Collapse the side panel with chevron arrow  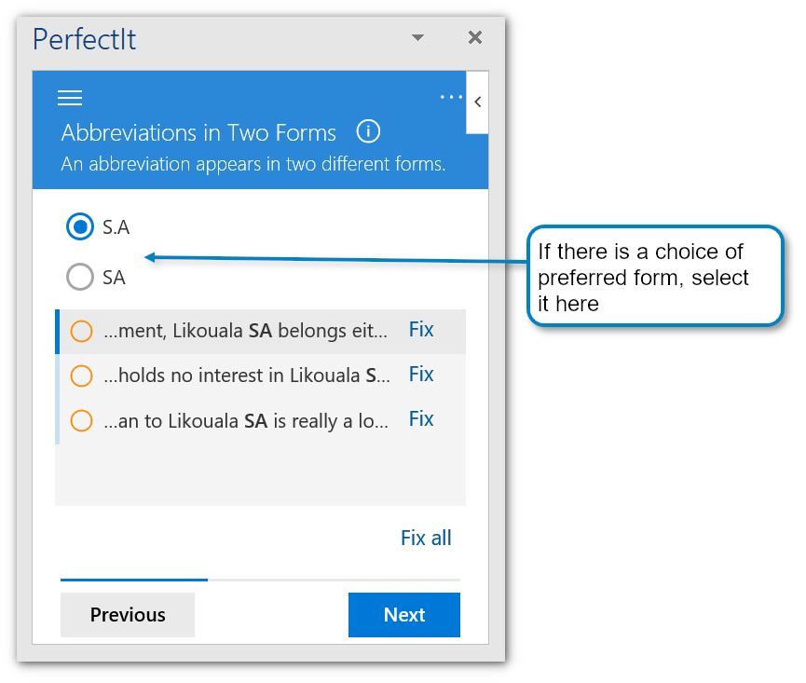[x=477, y=102]
